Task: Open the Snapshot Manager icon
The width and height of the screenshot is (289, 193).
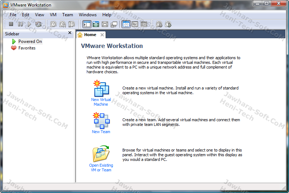Action: 72,24
